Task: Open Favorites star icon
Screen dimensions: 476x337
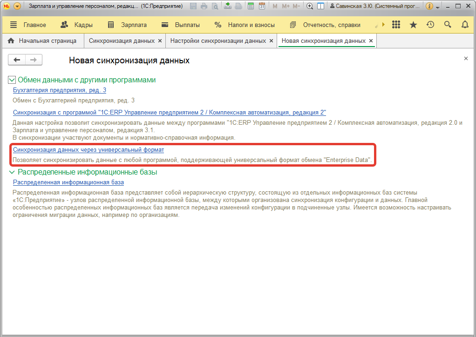Action: pos(413,25)
